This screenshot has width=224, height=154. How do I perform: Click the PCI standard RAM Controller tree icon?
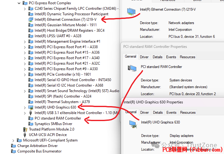click(31, 118)
